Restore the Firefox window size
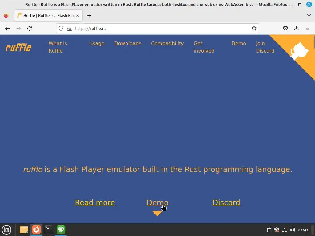This screenshot has width=315, height=236. click(x=300, y=4)
